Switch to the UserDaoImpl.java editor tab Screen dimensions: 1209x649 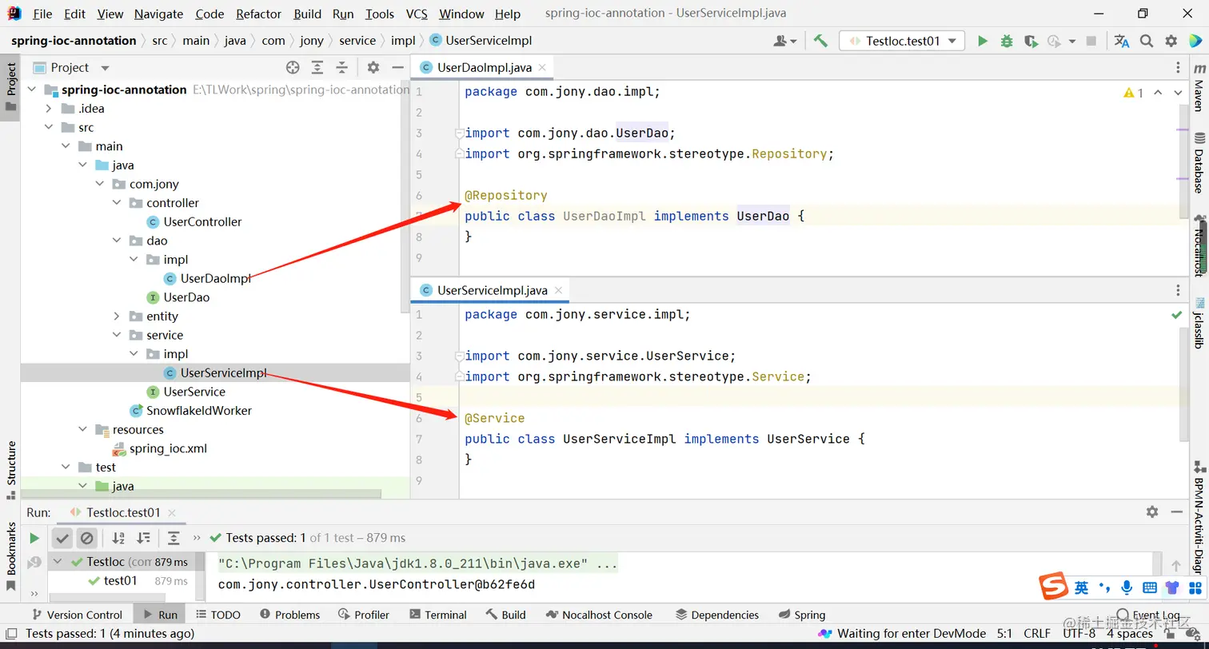(x=484, y=68)
